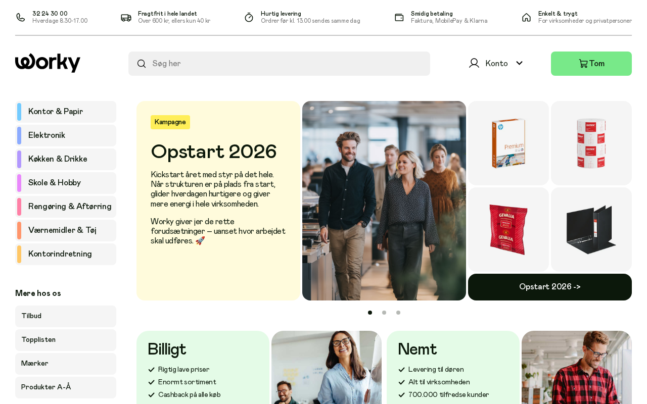
Task: Click the user profile icon beside Konto
Action: [x=474, y=63]
